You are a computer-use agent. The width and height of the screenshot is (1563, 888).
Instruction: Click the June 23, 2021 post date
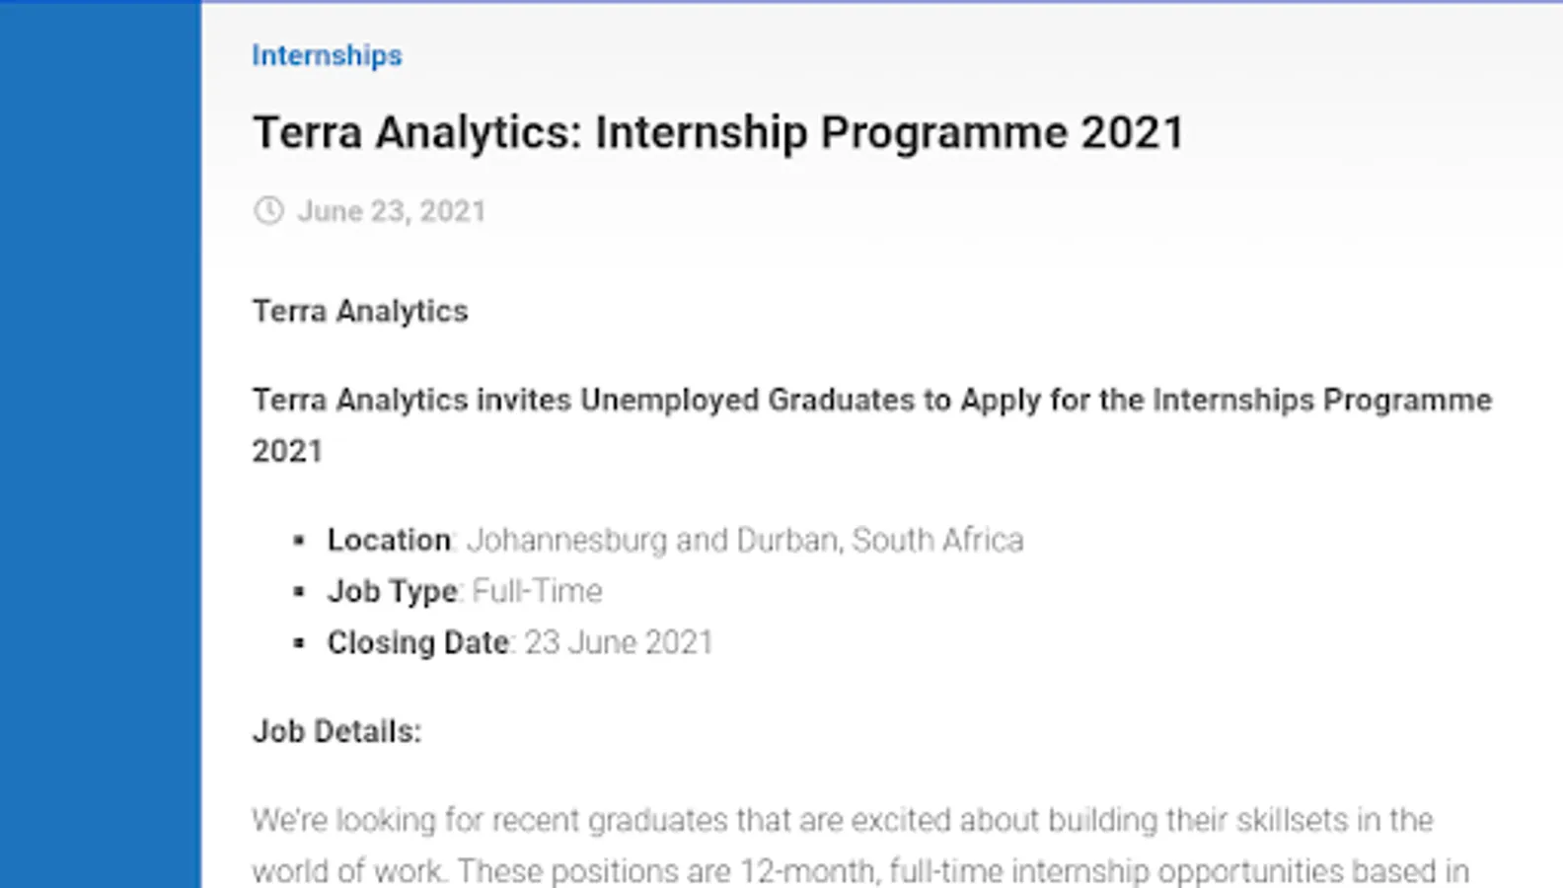(392, 211)
